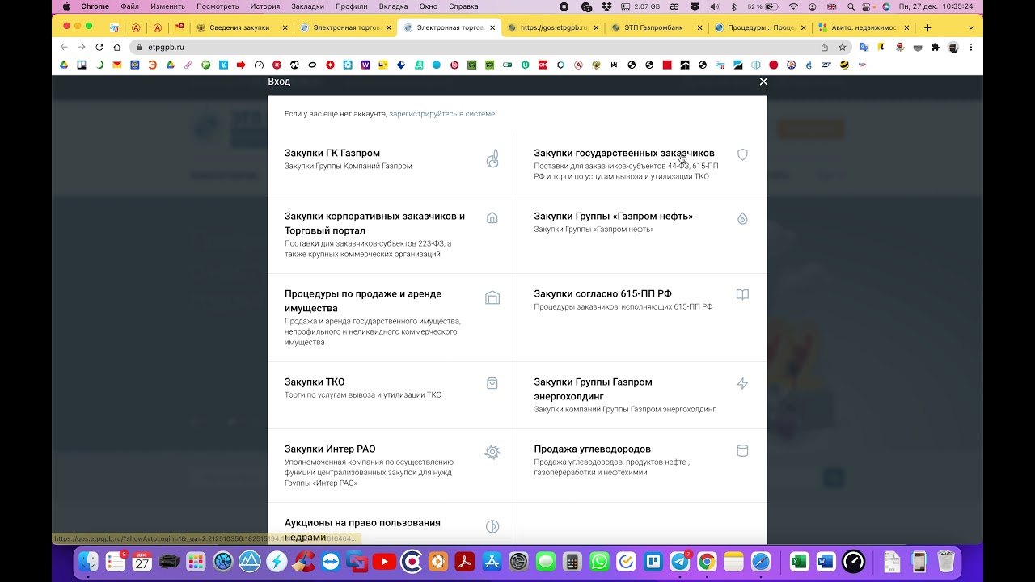Open the Файл menu
This screenshot has width=1035, height=582.
(x=129, y=6)
